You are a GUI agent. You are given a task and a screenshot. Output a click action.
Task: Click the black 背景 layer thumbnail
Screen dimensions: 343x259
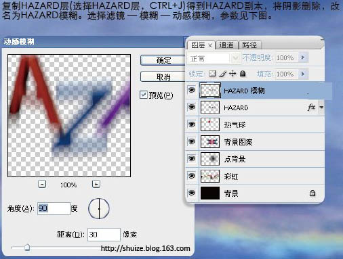coord(210,193)
